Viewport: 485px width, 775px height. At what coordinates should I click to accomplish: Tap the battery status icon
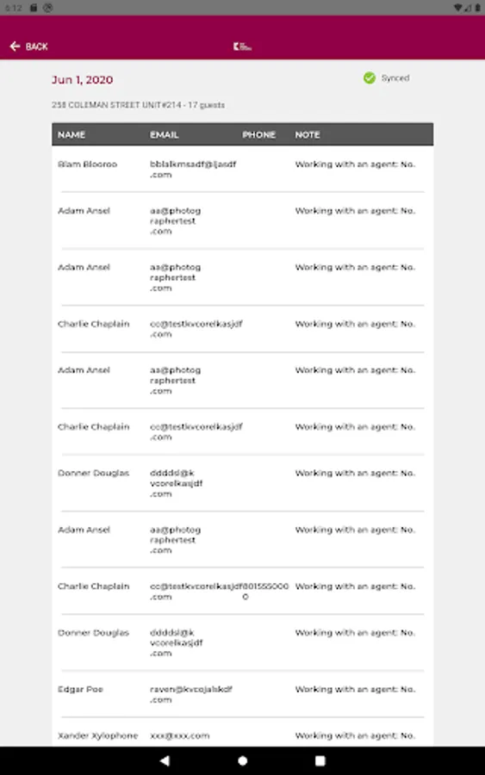(x=477, y=8)
